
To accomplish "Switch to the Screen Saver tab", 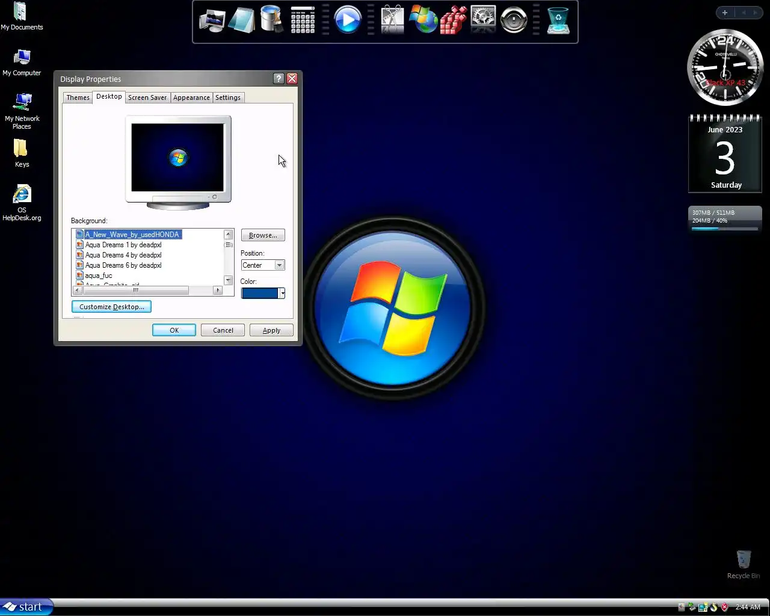I will [x=147, y=97].
